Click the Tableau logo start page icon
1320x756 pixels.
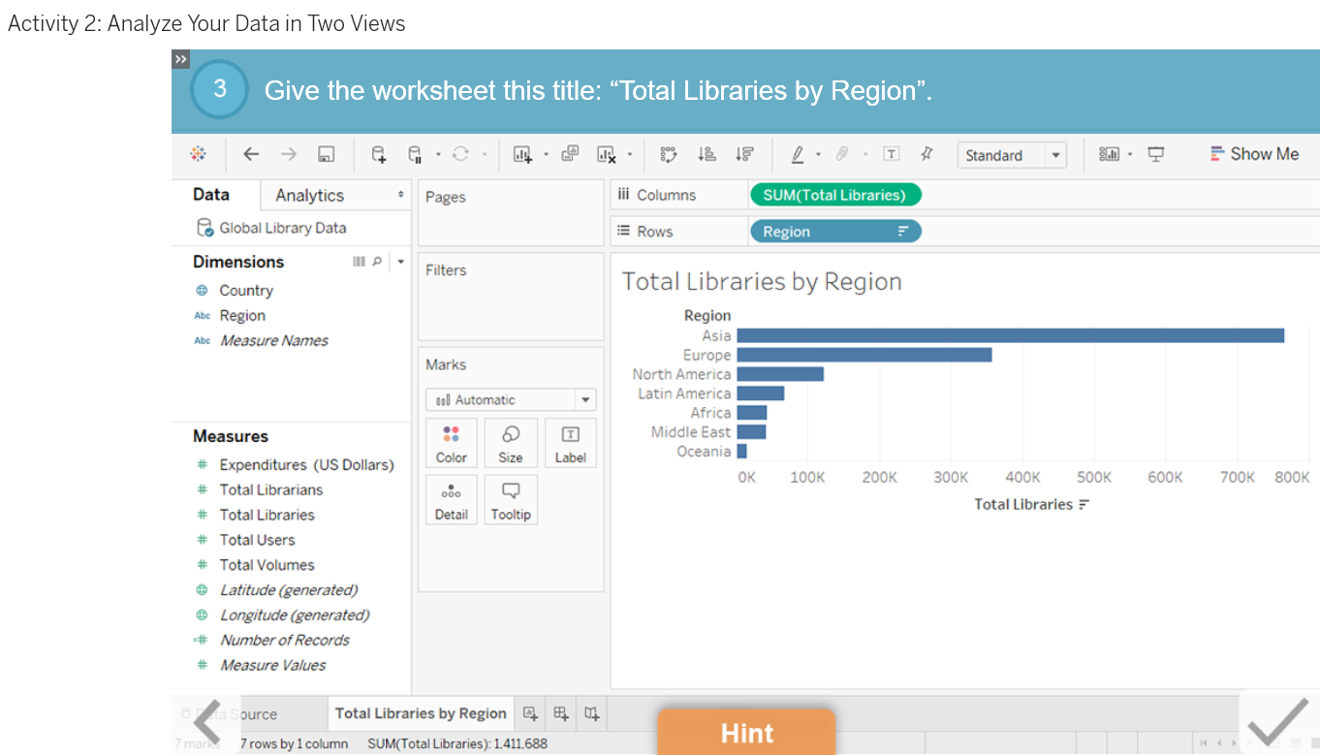[198, 154]
